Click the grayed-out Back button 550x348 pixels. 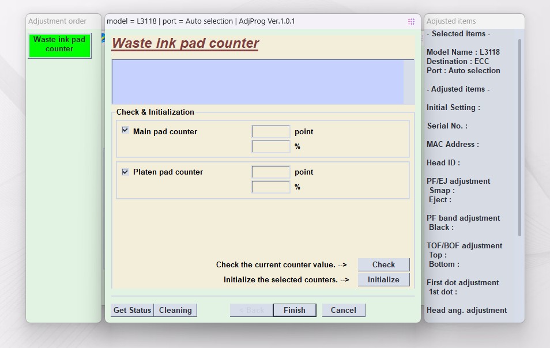pyautogui.click(x=251, y=310)
